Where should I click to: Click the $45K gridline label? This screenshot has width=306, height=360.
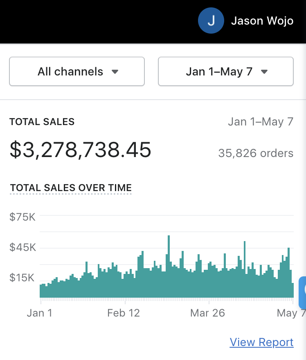tap(22, 247)
